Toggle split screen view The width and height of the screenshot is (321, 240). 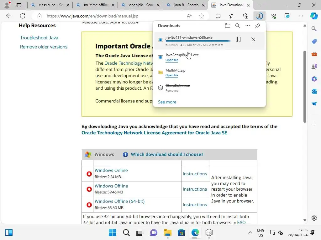click(218, 16)
